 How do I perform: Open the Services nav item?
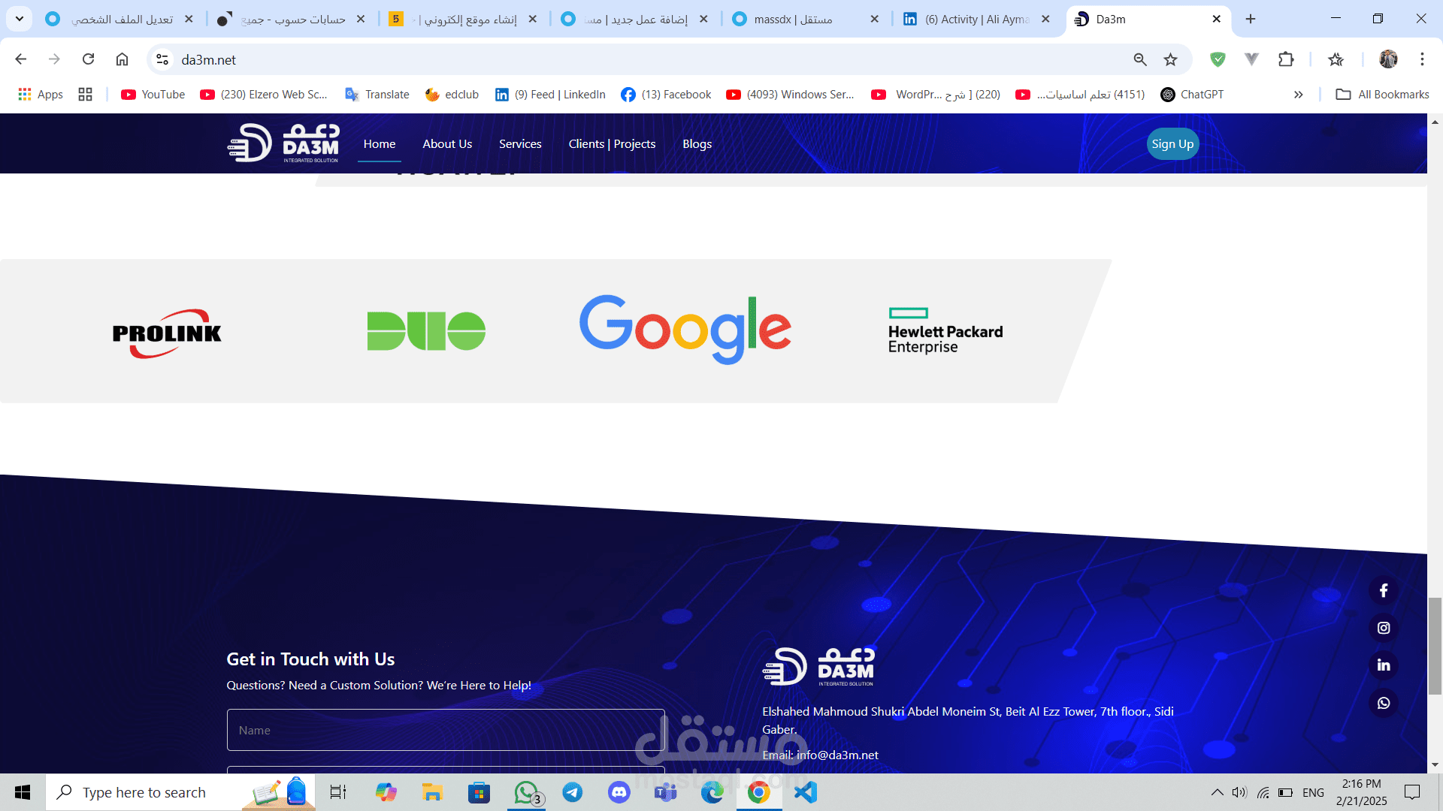tap(520, 144)
